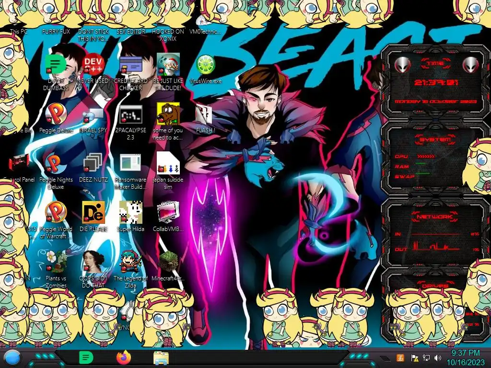Open the green document app on the taskbar
The image size is (491, 368).
click(x=86, y=357)
